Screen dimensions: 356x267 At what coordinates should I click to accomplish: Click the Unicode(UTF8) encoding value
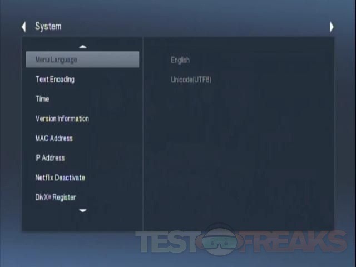click(x=191, y=80)
